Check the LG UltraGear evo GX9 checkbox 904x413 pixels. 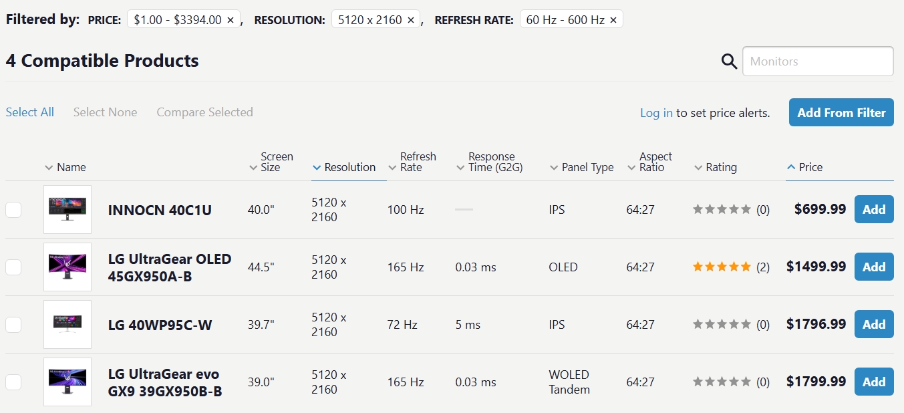coord(13,382)
